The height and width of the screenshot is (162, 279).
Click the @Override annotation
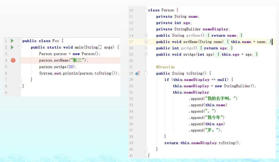pyautogui.click(x=165, y=67)
